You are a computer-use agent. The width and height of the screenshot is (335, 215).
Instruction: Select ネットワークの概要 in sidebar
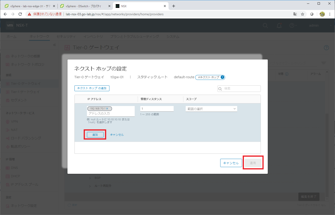point(25,56)
